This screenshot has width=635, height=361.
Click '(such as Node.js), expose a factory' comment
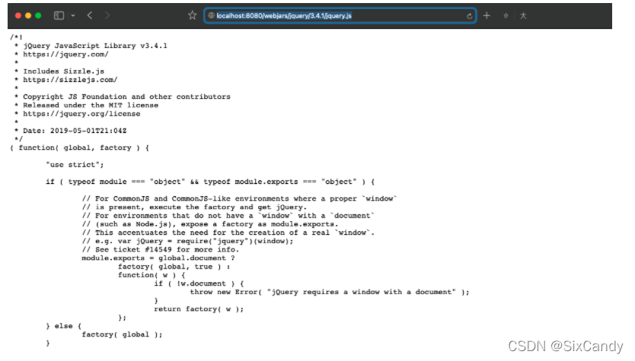click(210, 224)
